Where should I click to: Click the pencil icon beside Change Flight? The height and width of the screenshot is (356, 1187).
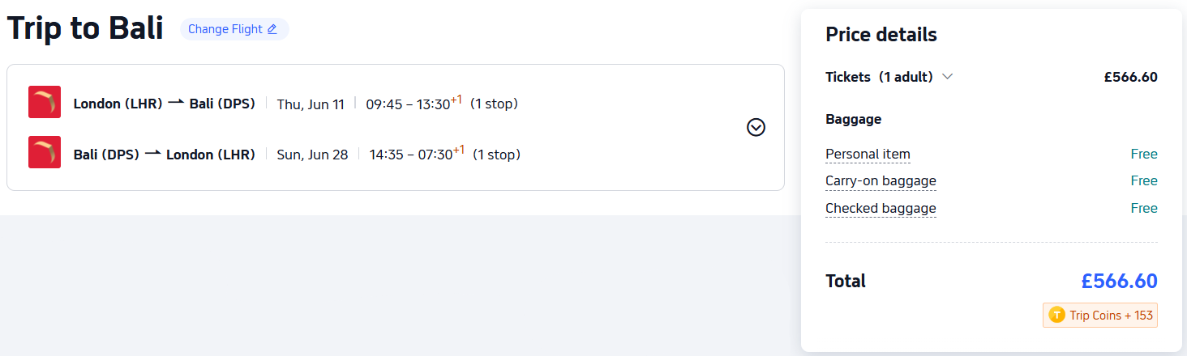(272, 29)
